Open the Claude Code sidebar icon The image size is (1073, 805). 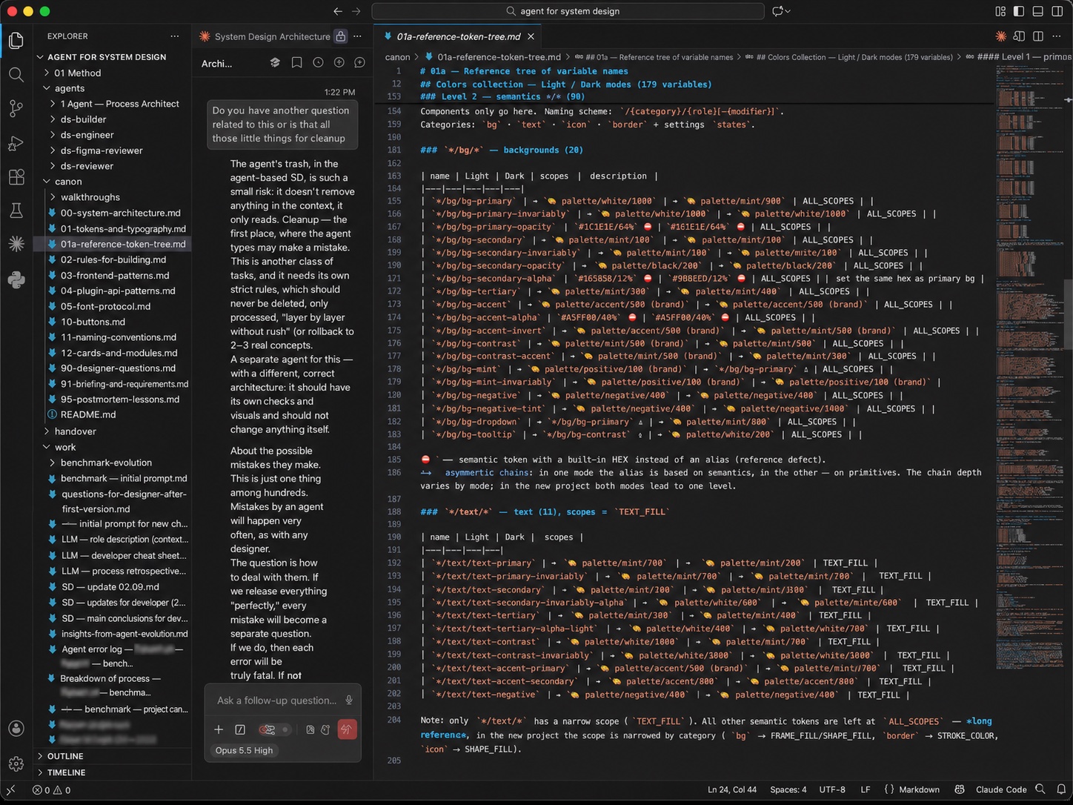16,244
